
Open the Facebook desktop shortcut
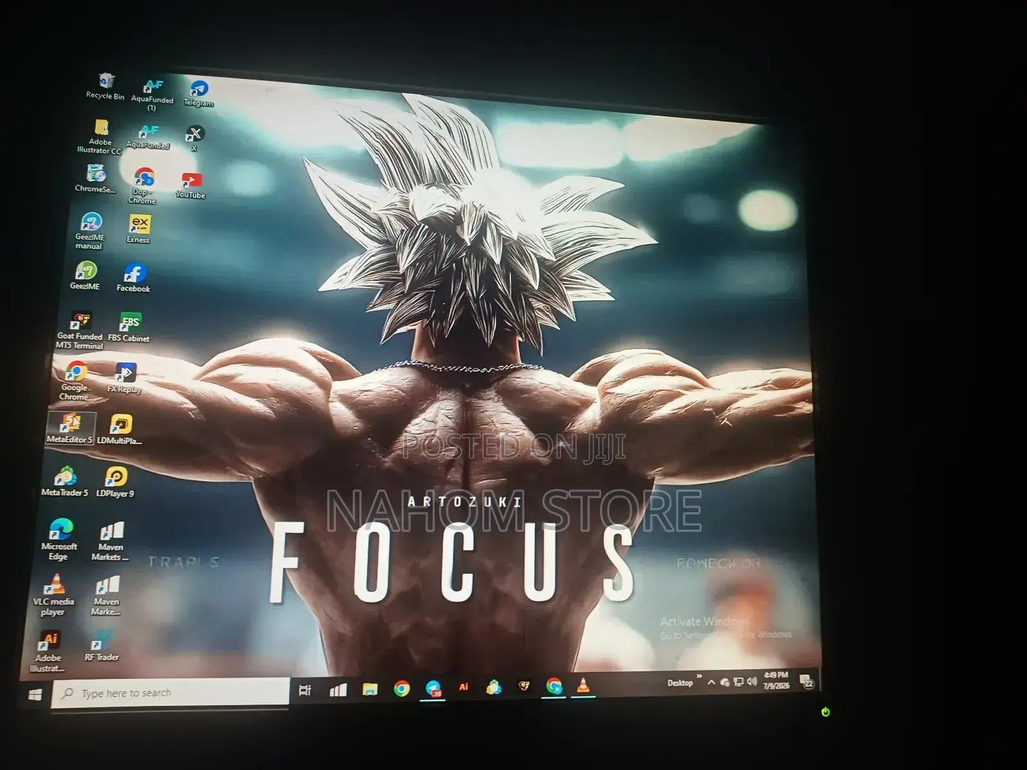point(134,278)
